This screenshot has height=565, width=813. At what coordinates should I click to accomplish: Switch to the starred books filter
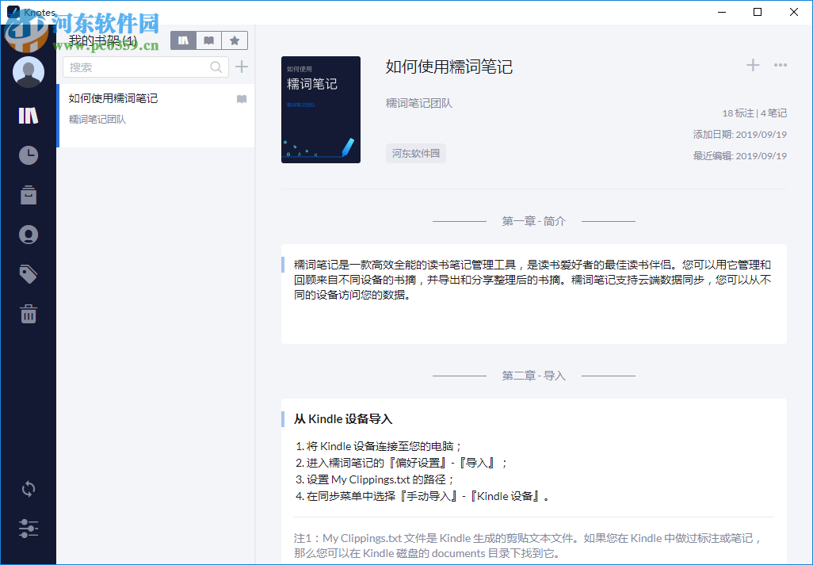pyautogui.click(x=235, y=40)
